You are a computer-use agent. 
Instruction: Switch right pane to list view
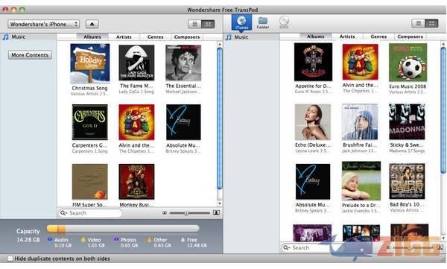click(418, 23)
